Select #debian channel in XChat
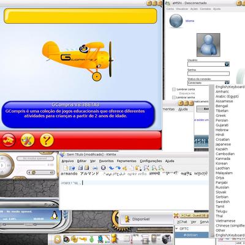The width and height of the screenshot is (245, 245). (190, 235)
